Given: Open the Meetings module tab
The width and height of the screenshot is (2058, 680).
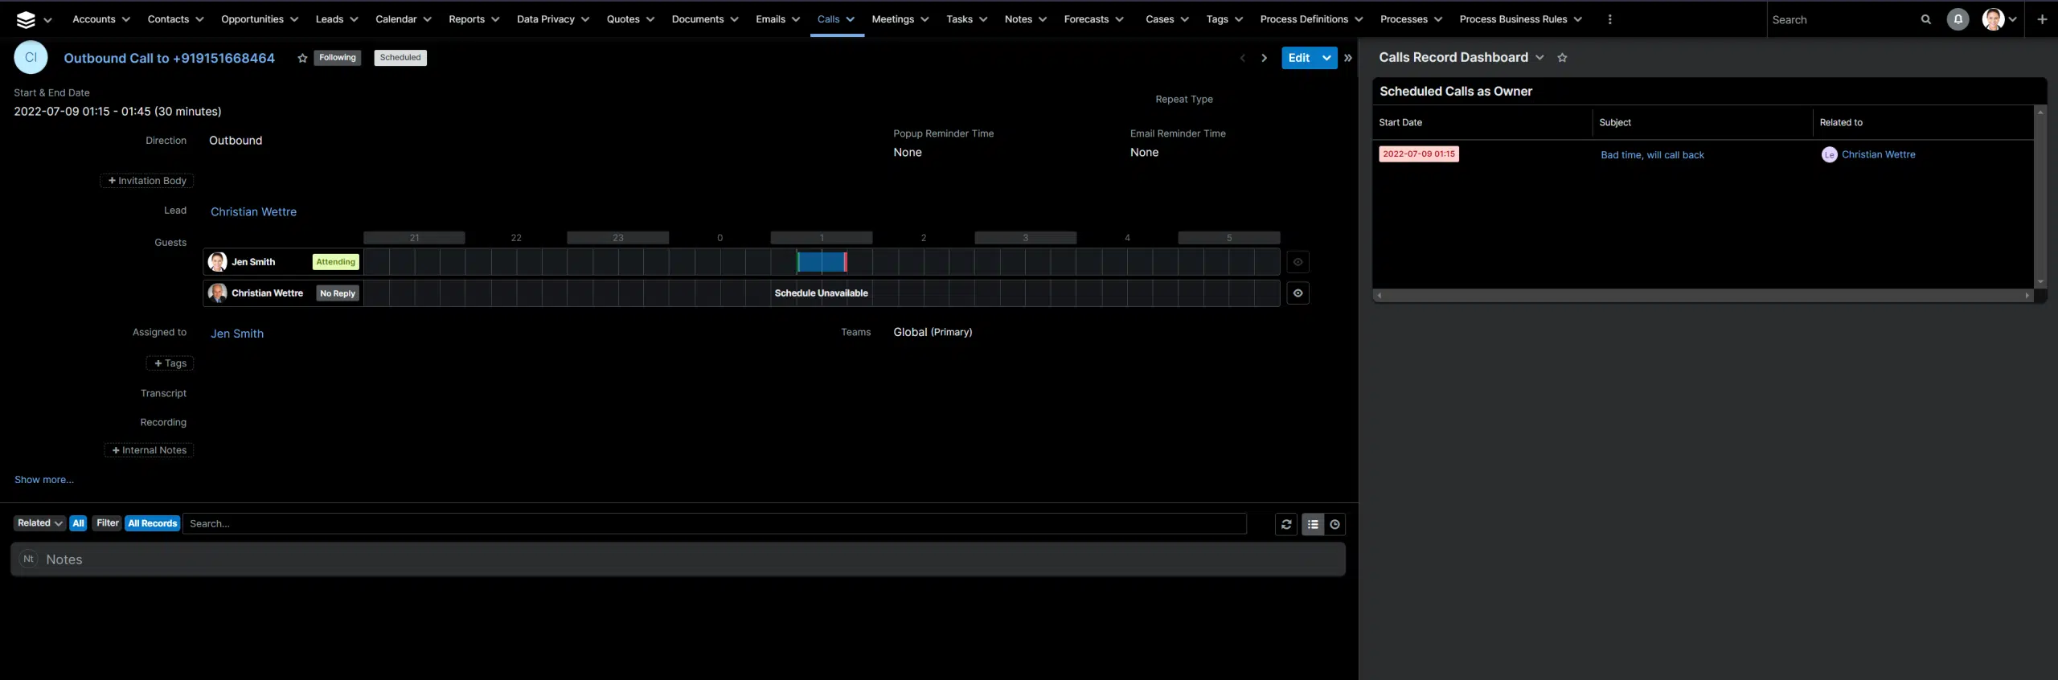Looking at the screenshot, I should click(x=892, y=19).
